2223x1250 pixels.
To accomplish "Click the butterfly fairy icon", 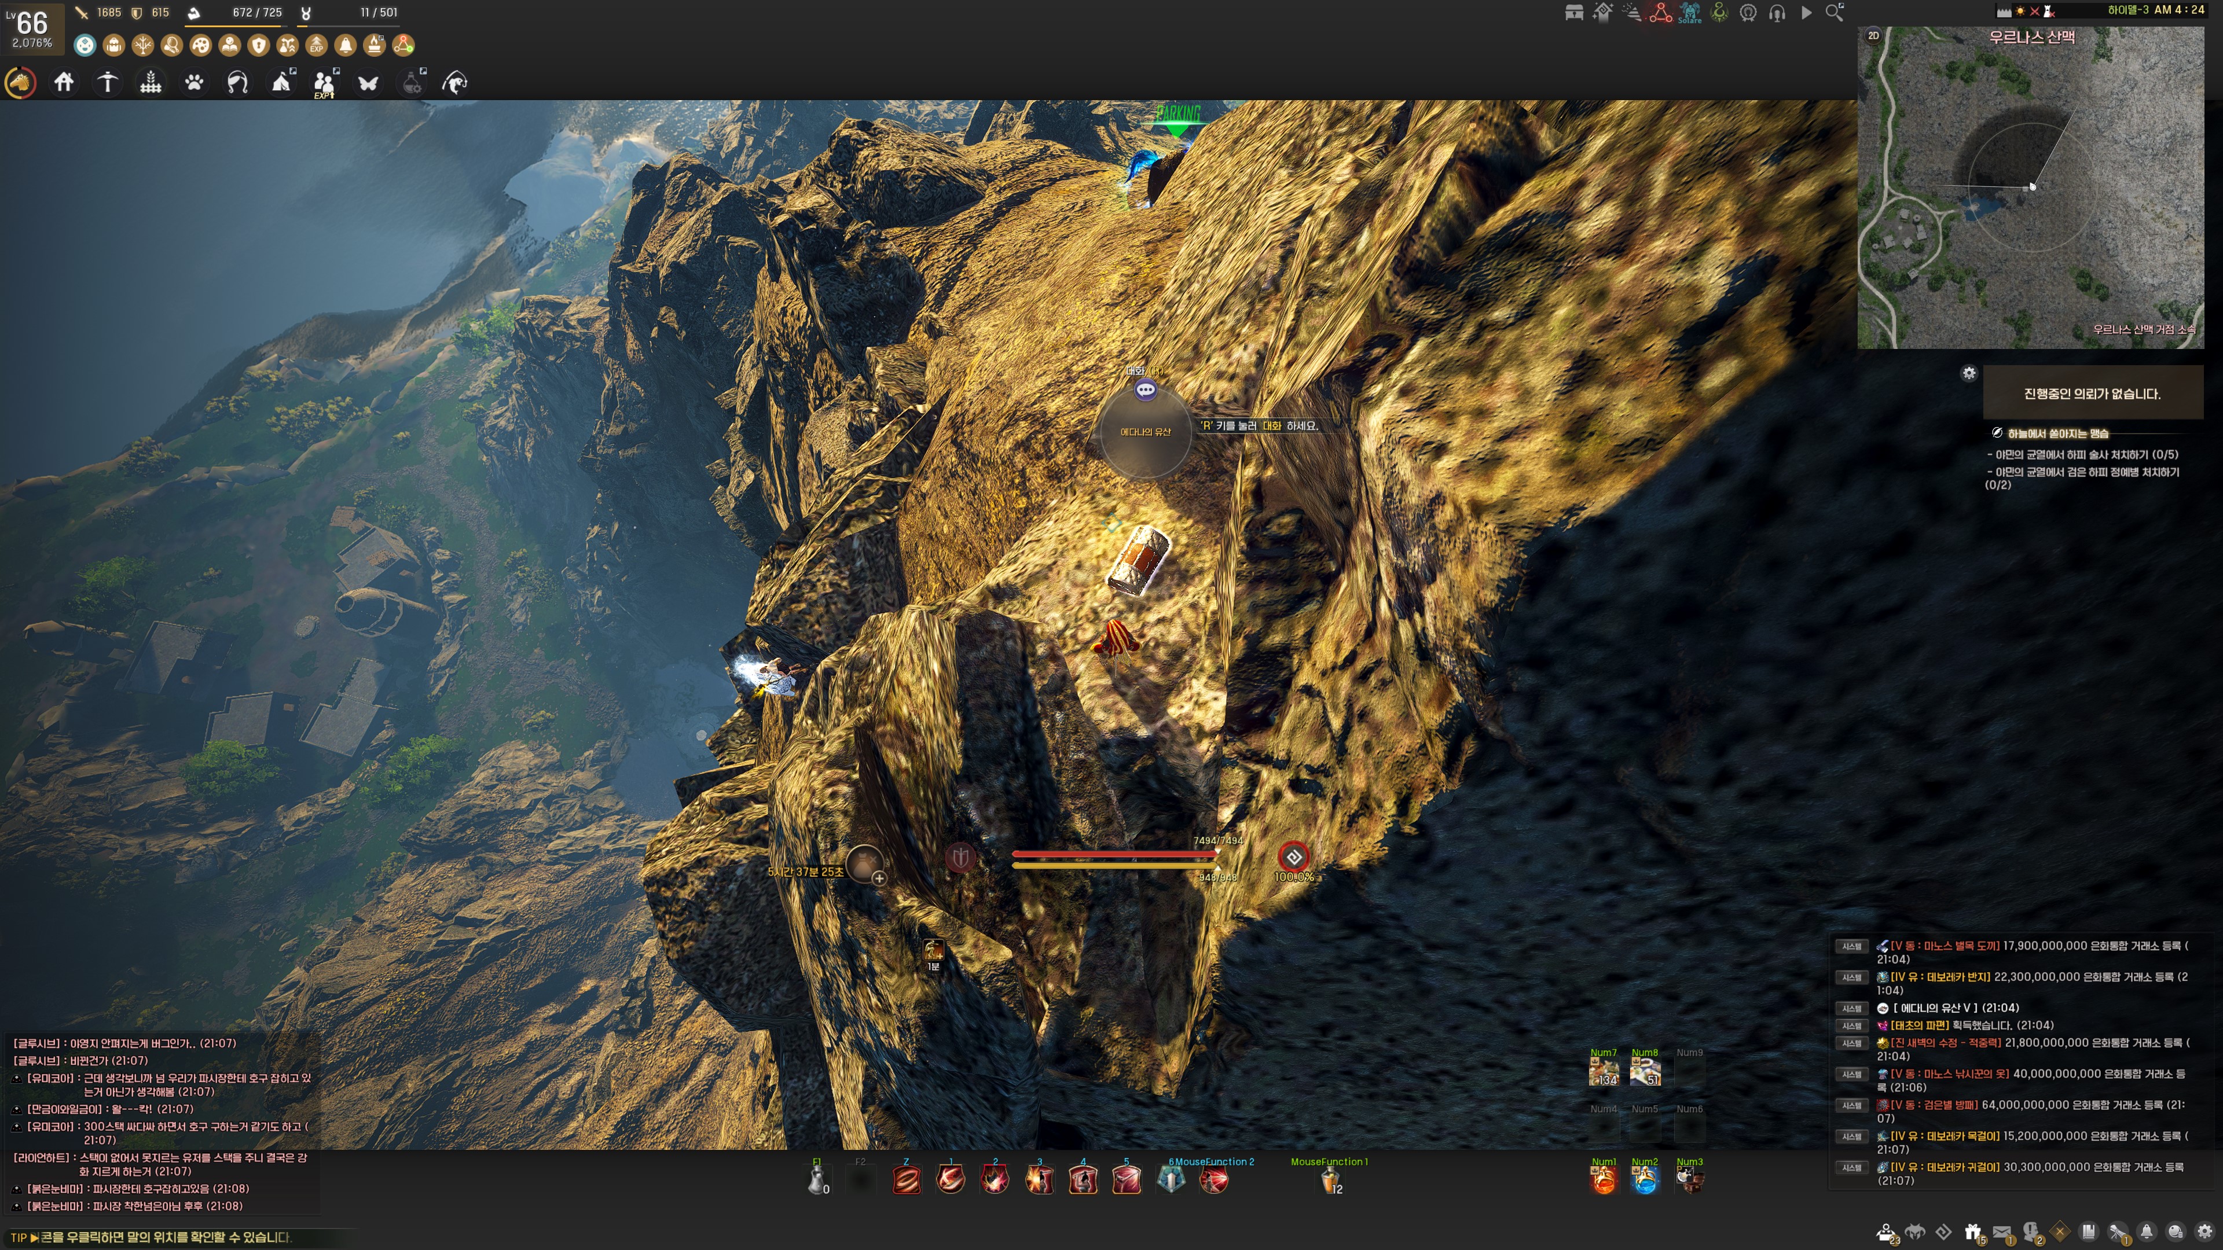I will (369, 83).
